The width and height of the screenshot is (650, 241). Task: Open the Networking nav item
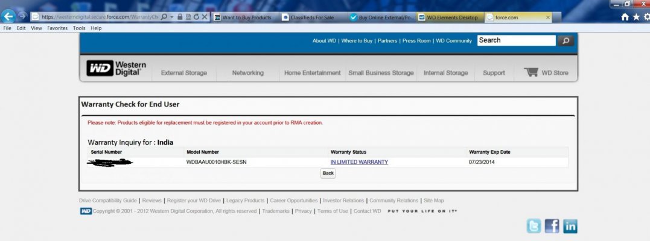click(x=247, y=73)
